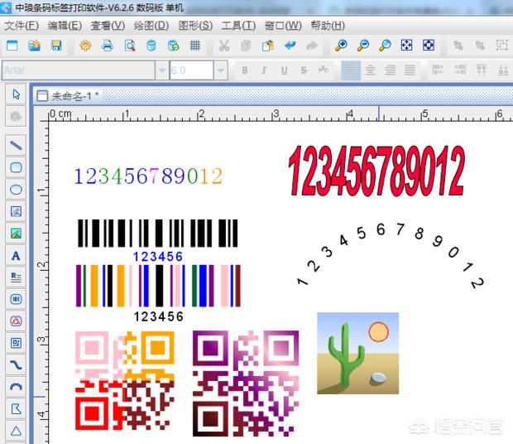Open the 工具(T) menu
The width and height of the screenshot is (513, 444).
point(238,26)
